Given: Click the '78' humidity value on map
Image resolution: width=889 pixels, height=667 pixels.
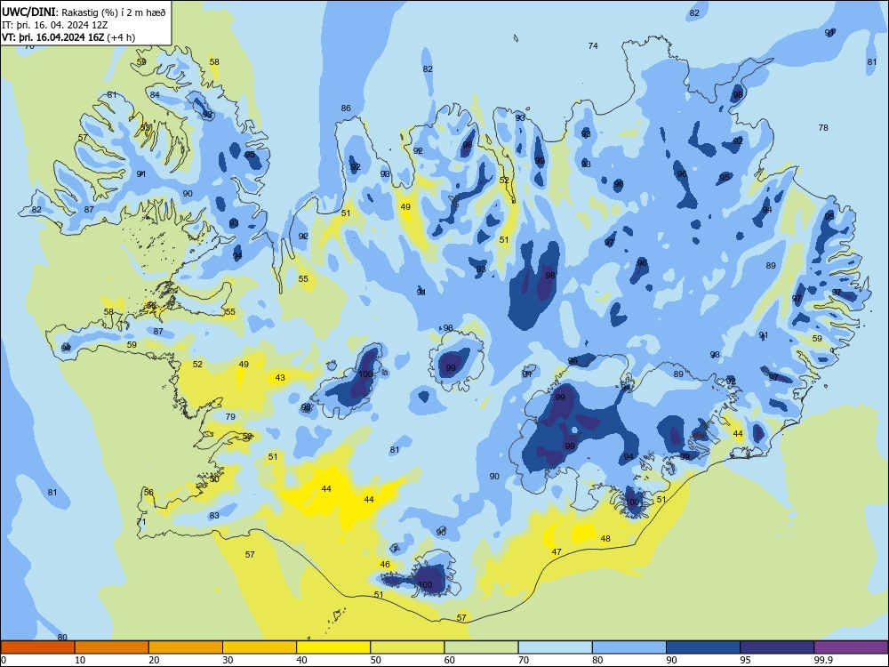Looking at the screenshot, I should [x=823, y=127].
